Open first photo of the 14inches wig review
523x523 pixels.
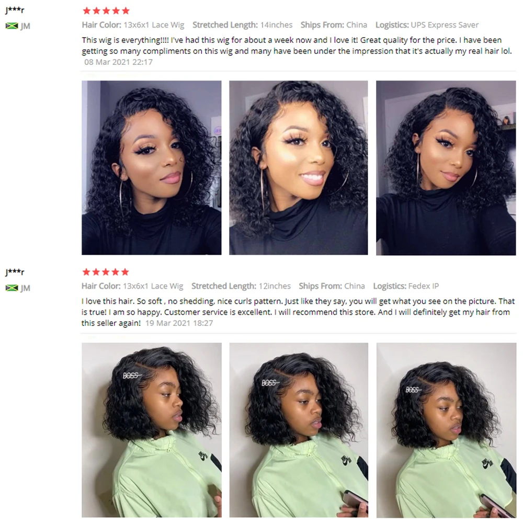(x=152, y=168)
